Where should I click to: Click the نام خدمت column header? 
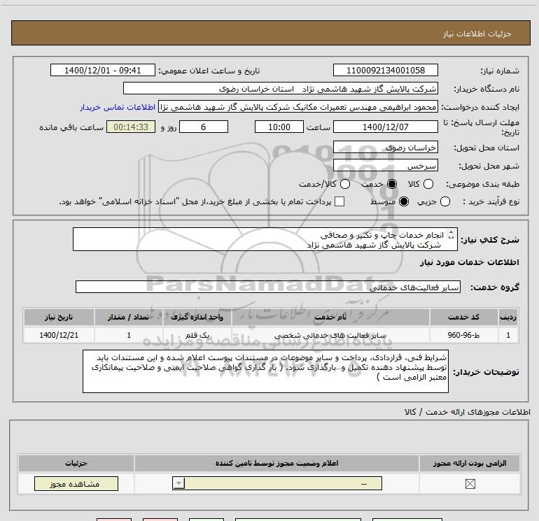(x=330, y=317)
